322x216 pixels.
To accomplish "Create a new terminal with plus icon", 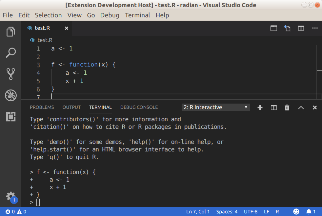I will (x=260, y=108).
